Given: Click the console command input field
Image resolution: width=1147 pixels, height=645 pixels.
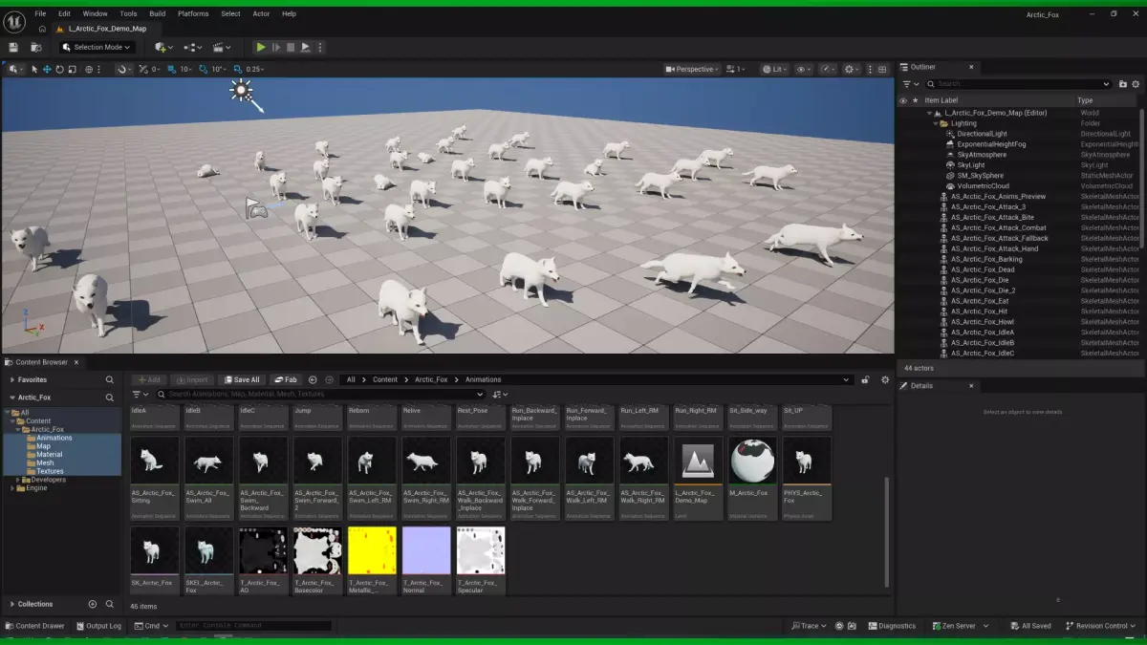Looking at the screenshot, I should point(253,626).
